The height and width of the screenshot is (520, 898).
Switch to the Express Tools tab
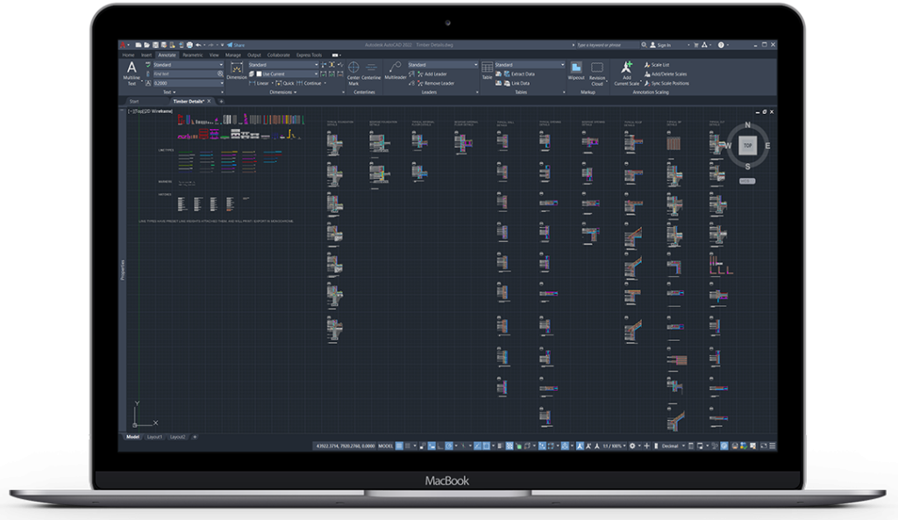click(310, 55)
